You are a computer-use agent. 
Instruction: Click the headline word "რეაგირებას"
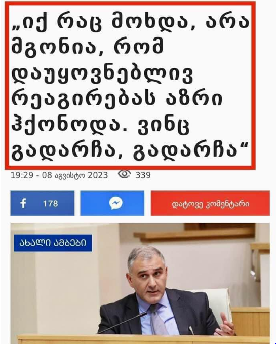click(84, 99)
